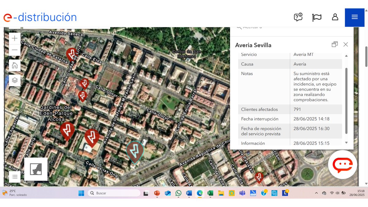Select the 28/06/2025 14:18 interruption time
The width and height of the screenshot is (368, 207).
pyautogui.click(x=312, y=119)
